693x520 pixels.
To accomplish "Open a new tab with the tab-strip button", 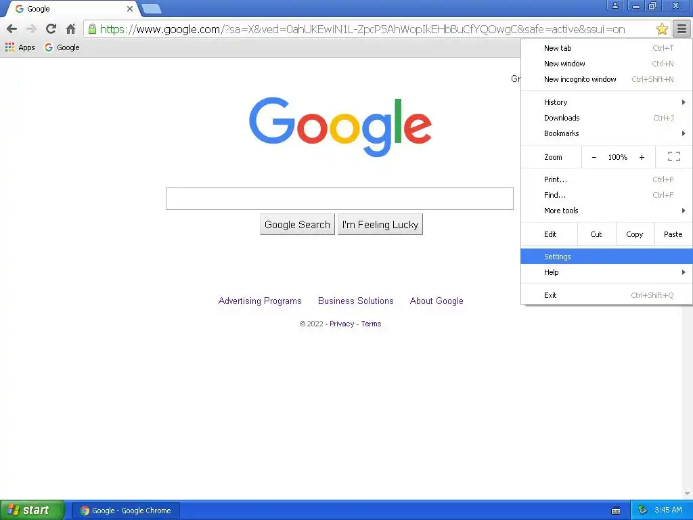I will (x=151, y=9).
